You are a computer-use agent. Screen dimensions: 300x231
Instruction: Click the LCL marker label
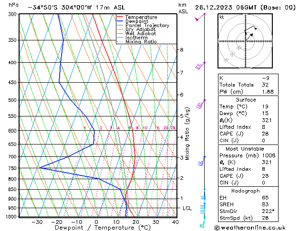tap(187, 208)
